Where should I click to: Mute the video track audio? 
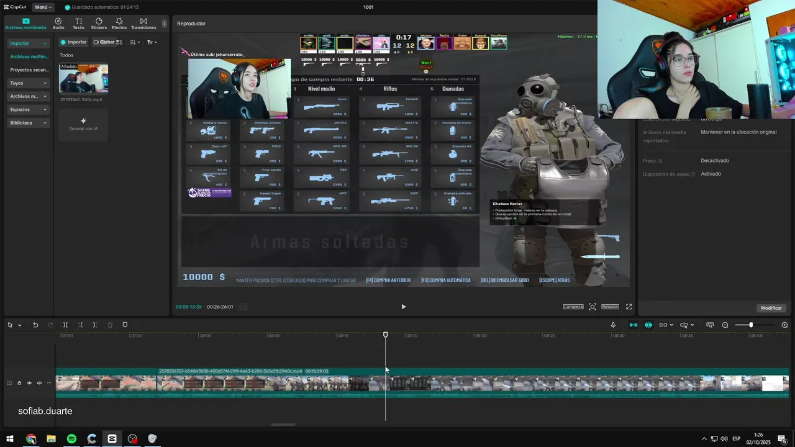tap(39, 383)
